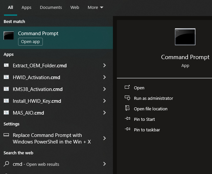The width and height of the screenshot is (212, 174).
Task: Click HWID_Activation.cmd file icon
Action: (6, 77)
